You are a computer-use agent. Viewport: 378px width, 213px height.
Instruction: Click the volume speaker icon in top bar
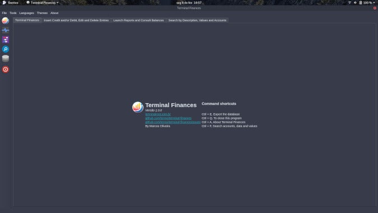[x=355, y=3]
